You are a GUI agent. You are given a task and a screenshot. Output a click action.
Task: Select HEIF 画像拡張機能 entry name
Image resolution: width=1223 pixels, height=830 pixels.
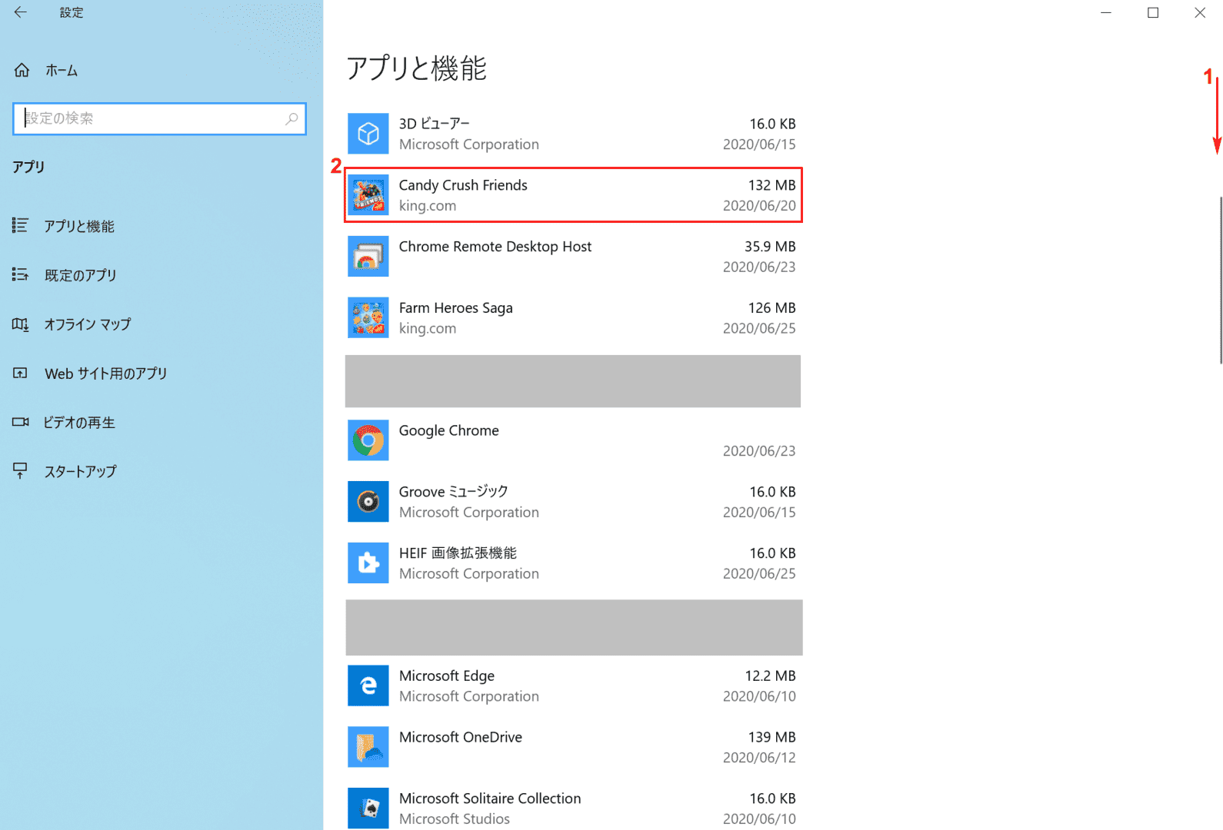pos(458,553)
